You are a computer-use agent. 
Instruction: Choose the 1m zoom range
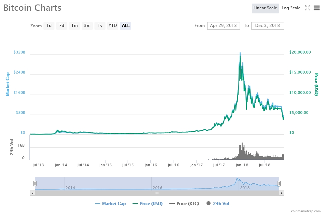[x=74, y=26]
